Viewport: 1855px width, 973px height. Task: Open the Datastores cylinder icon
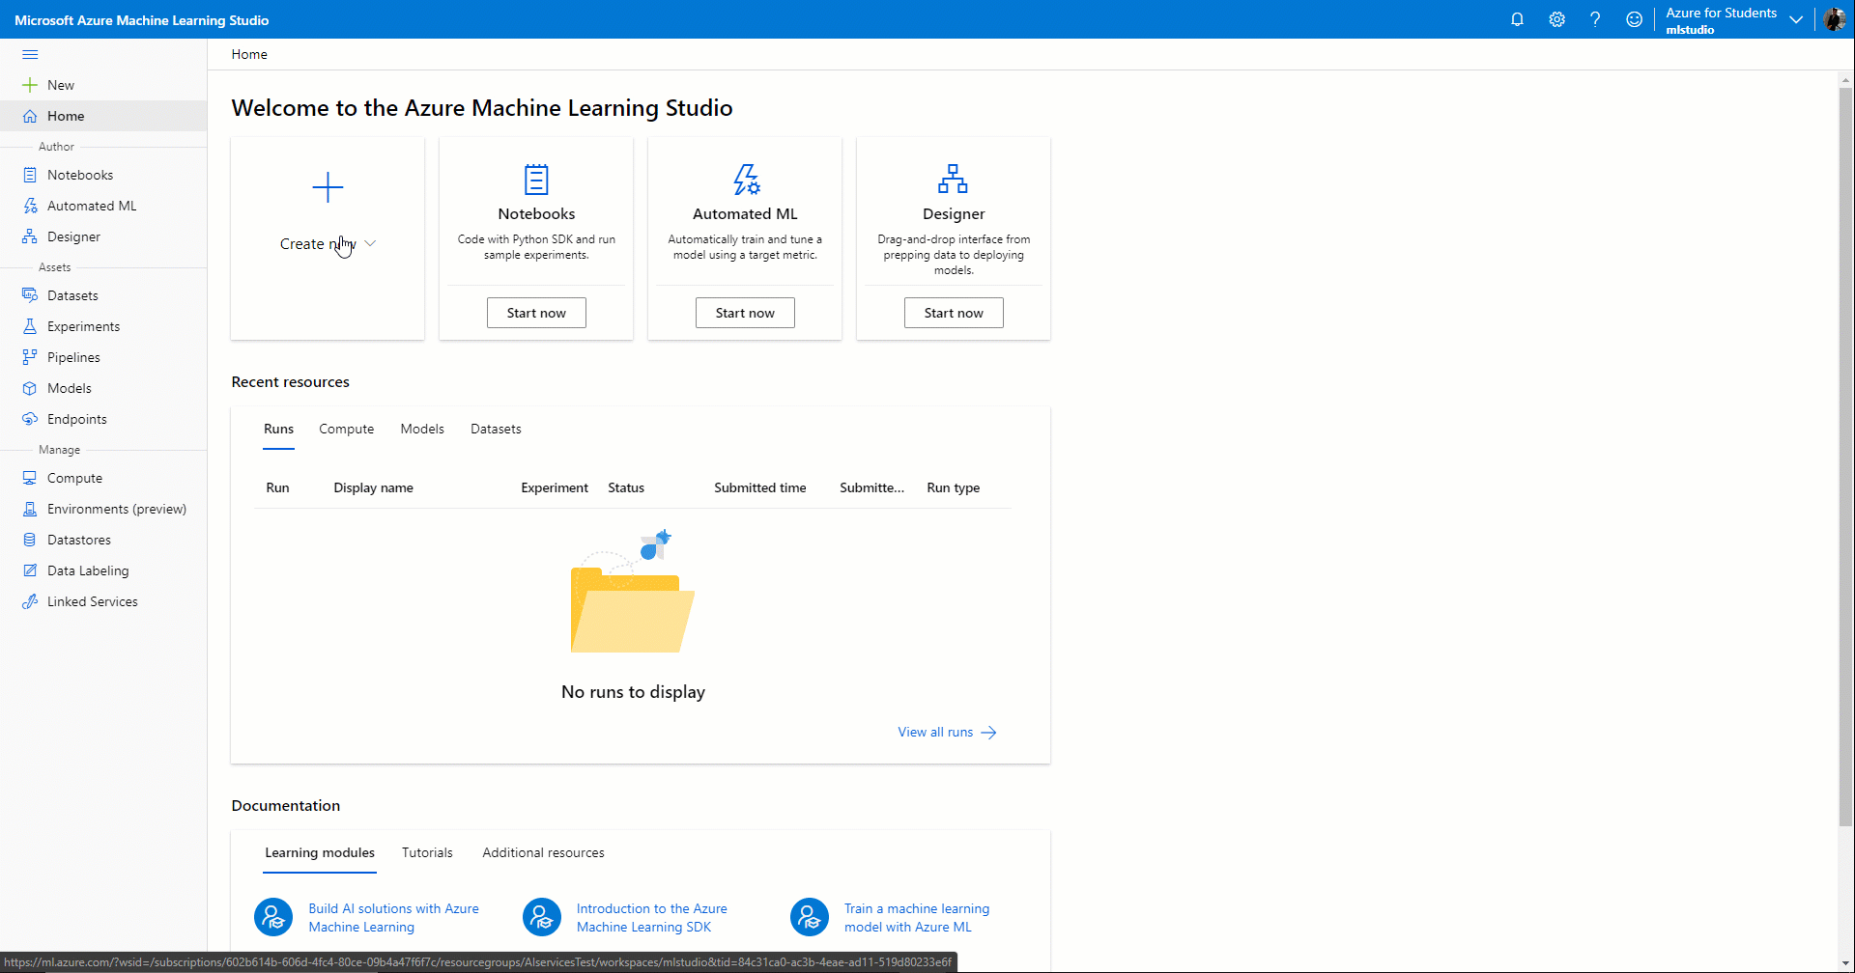point(30,540)
